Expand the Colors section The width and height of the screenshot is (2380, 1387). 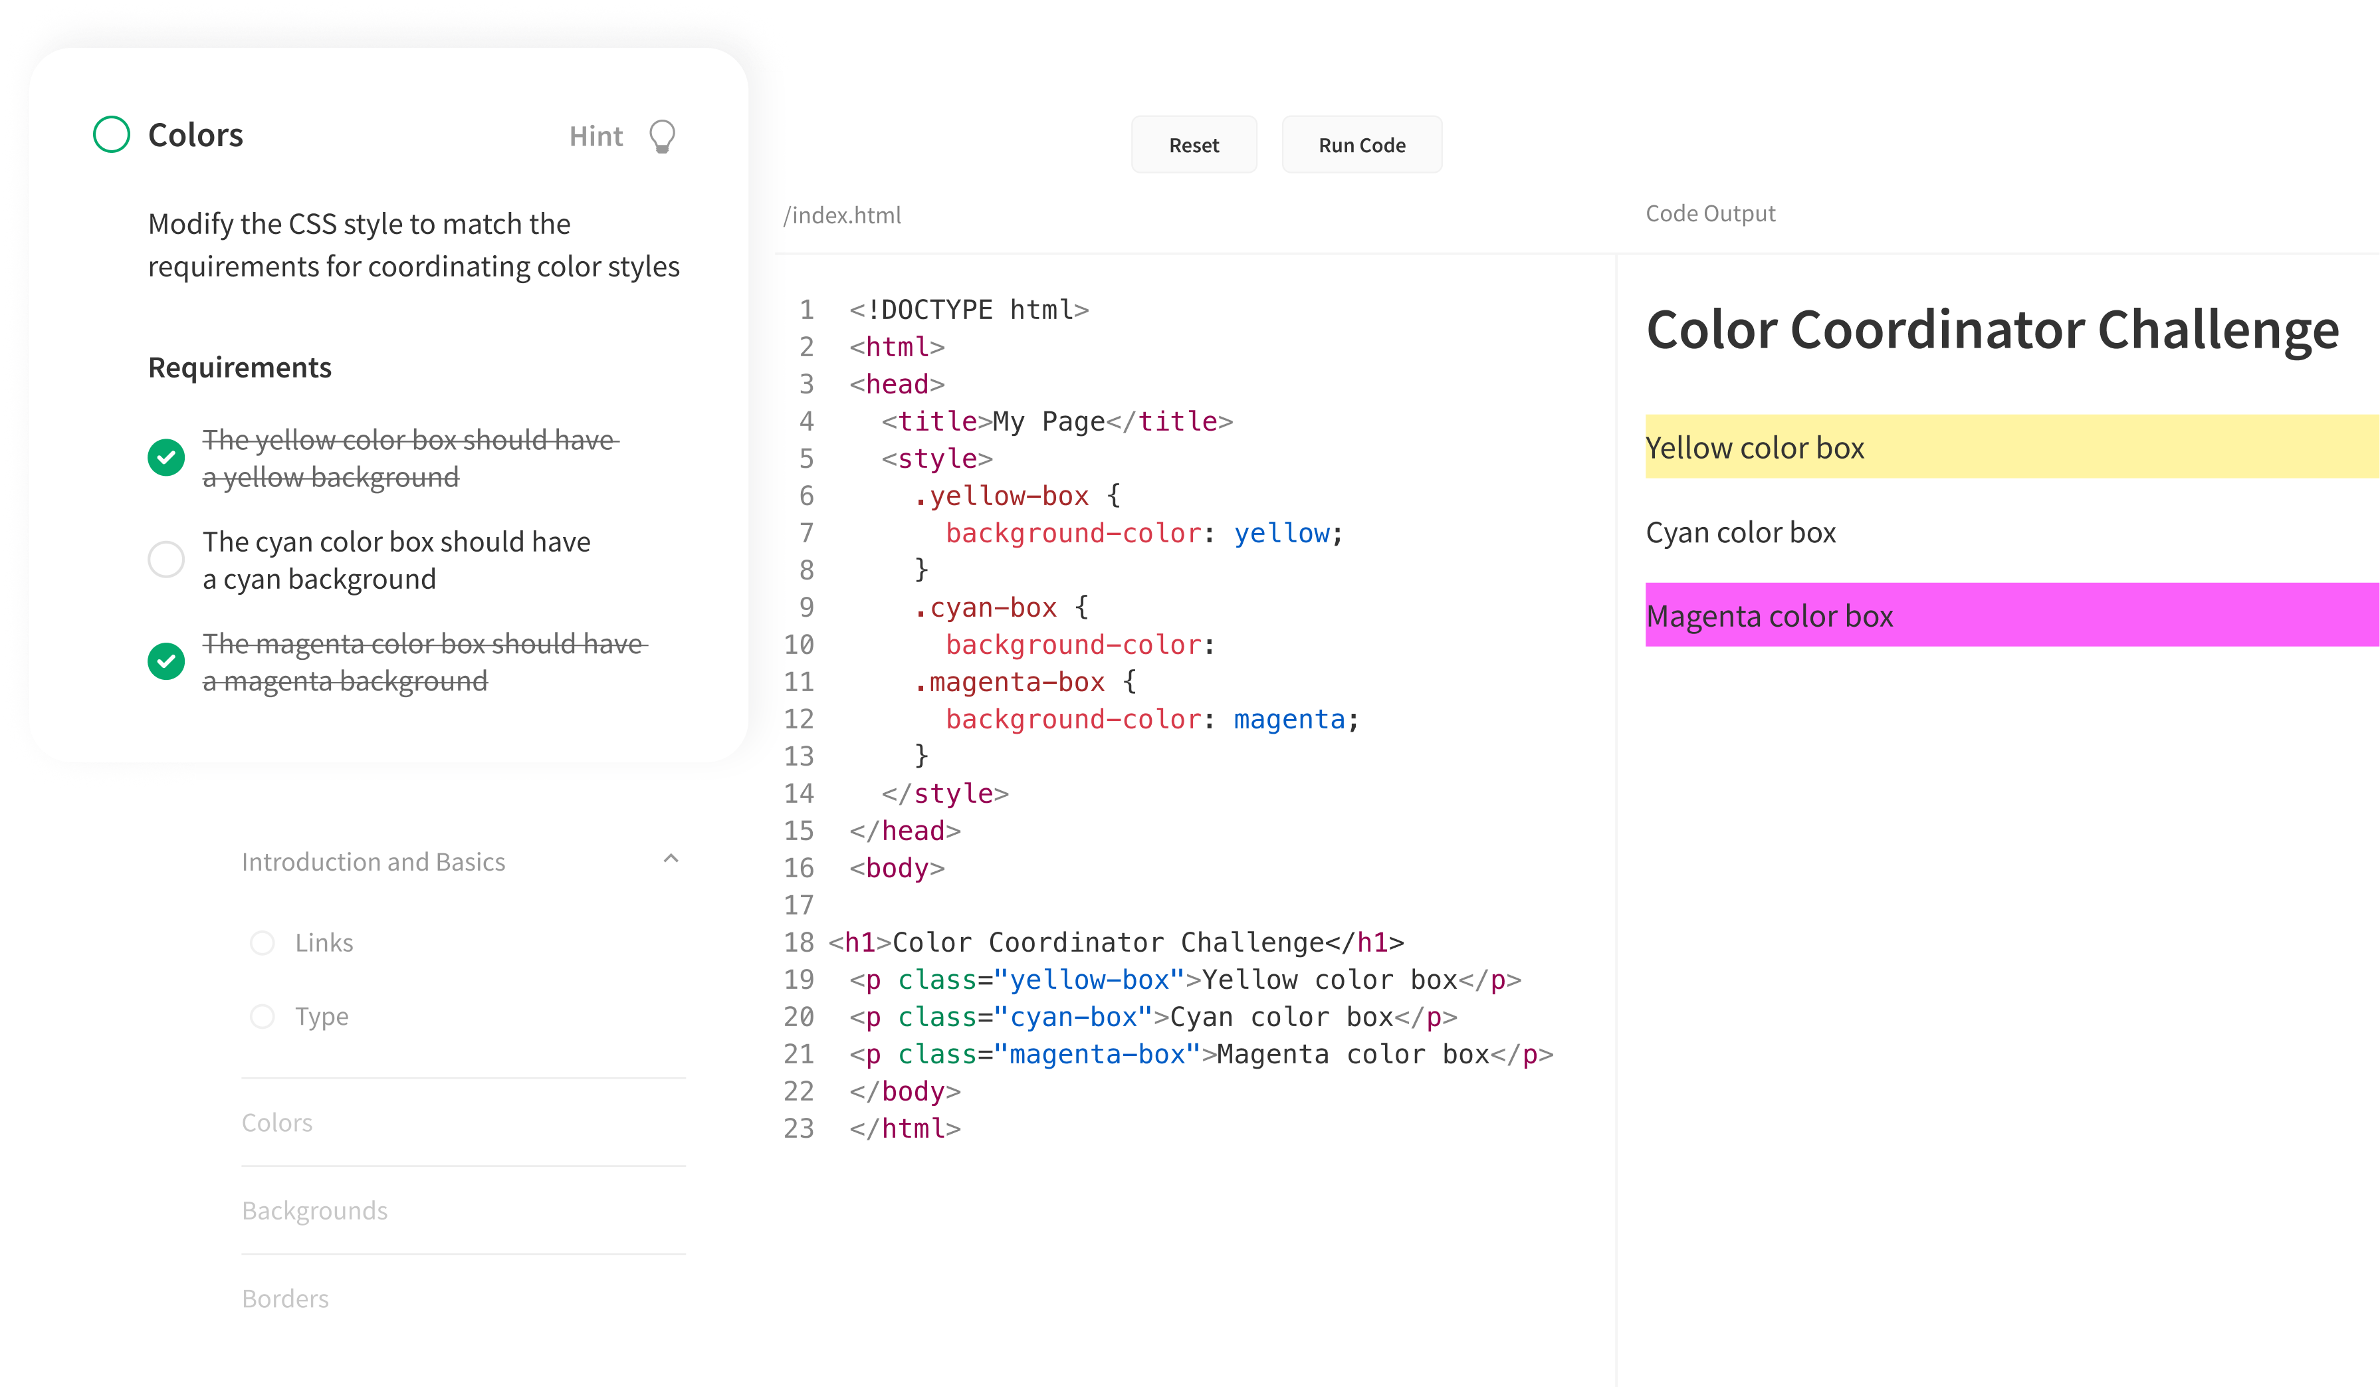(x=276, y=1122)
